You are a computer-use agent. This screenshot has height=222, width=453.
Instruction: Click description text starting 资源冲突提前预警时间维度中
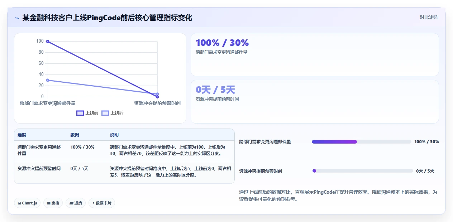171,172
